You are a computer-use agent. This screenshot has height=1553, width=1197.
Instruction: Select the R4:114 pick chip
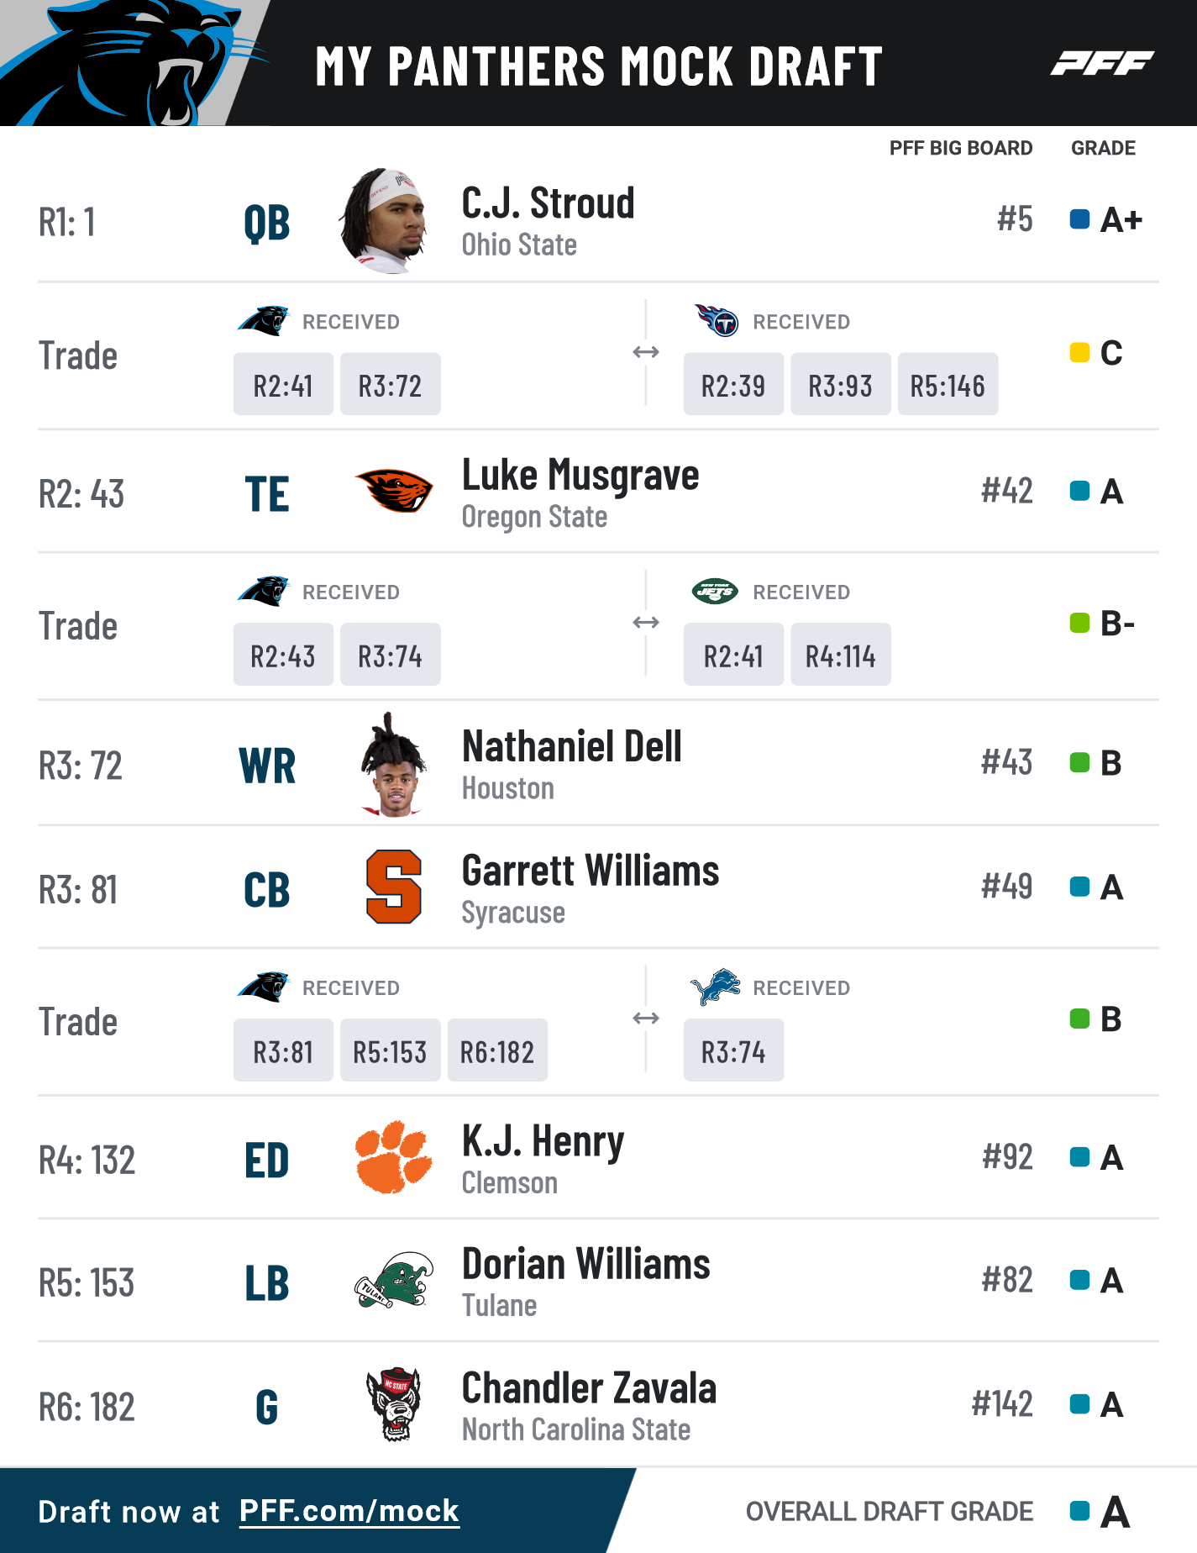point(840,655)
